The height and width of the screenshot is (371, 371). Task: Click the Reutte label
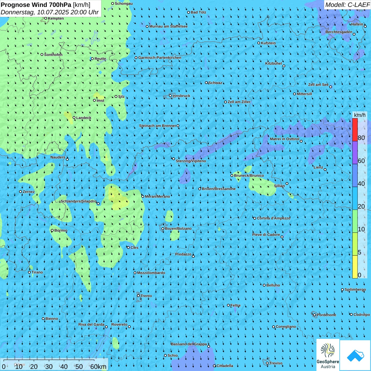click(100, 59)
